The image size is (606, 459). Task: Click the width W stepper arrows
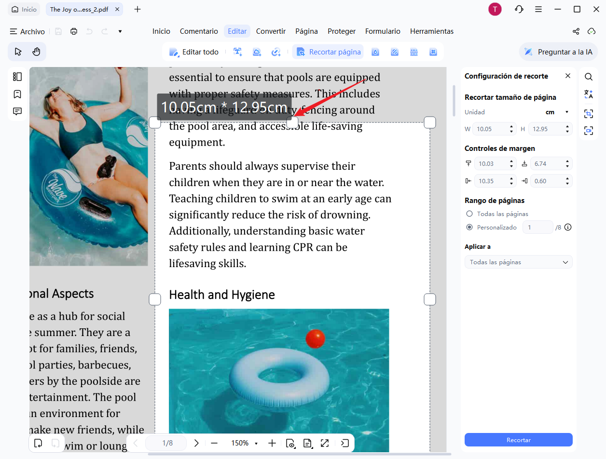pos(512,129)
